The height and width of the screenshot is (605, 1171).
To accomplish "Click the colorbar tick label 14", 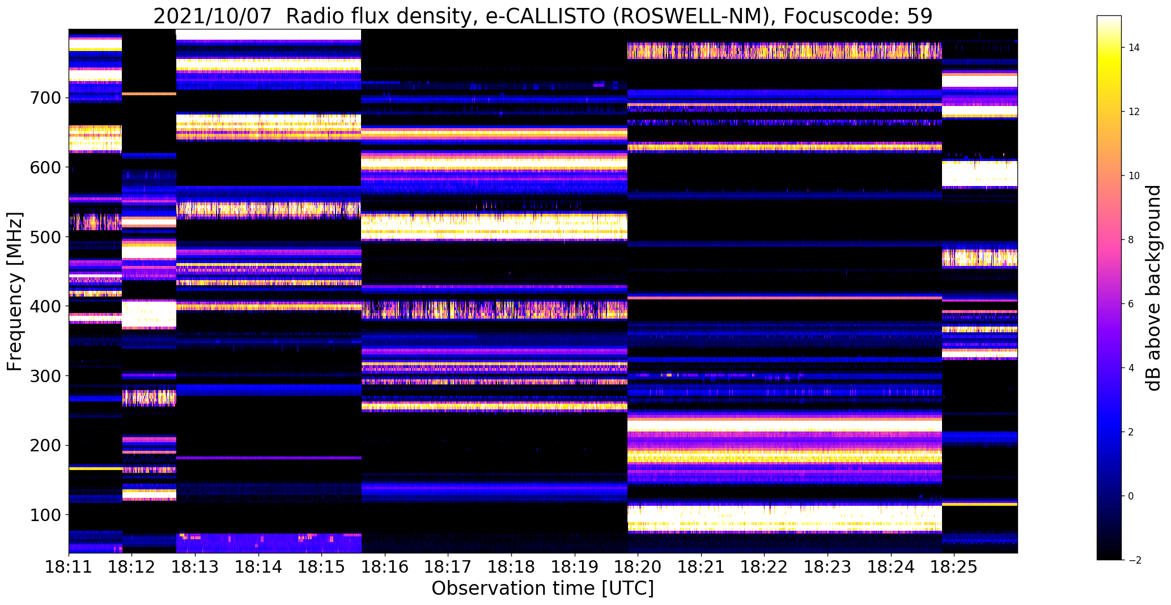I will pyautogui.click(x=1134, y=48).
